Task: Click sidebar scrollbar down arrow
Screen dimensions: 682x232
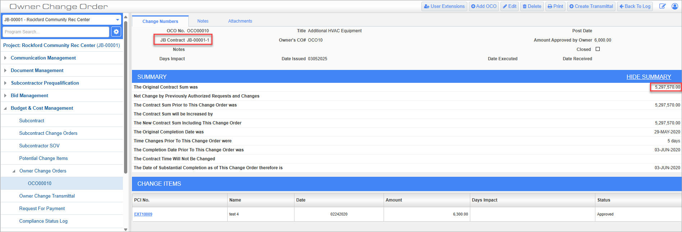Action: click(125, 229)
